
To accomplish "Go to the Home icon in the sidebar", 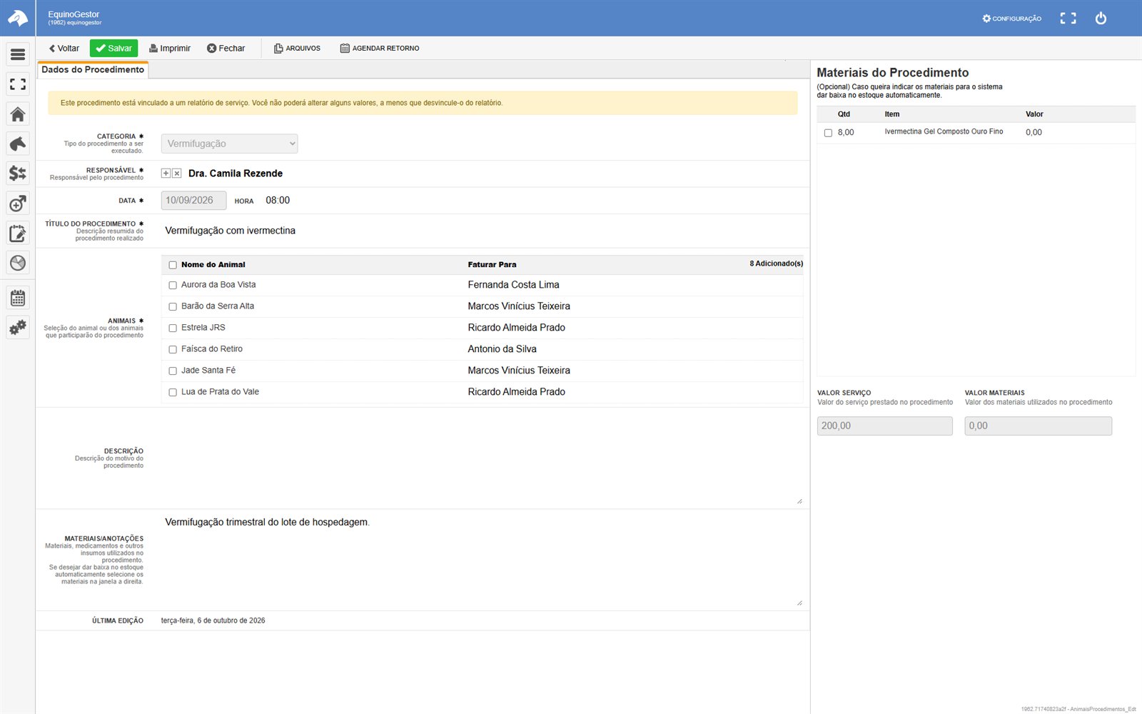I will (18, 114).
